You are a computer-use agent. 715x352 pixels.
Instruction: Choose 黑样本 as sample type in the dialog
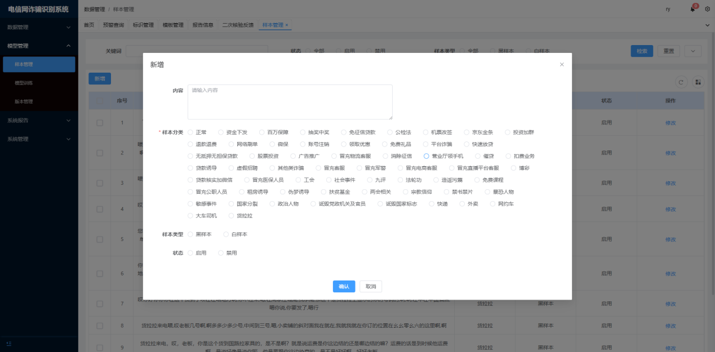(190, 234)
